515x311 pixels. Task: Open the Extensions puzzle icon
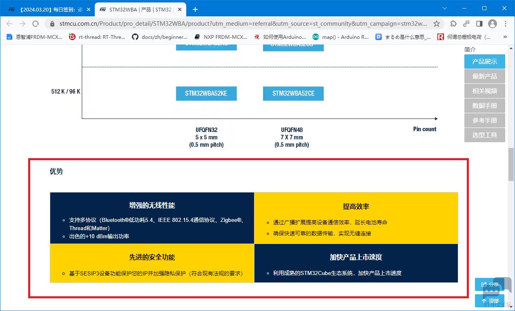[x=453, y=24]
